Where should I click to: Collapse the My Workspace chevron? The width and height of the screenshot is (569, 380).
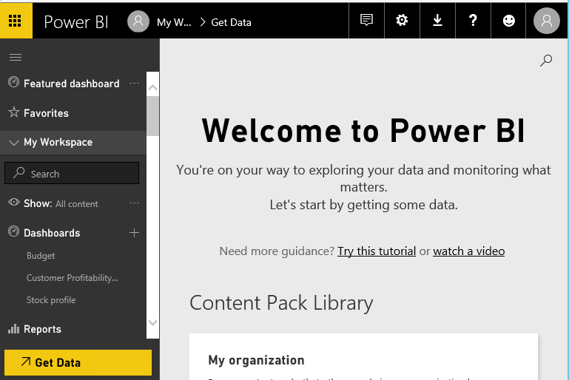(x=14, y=143)
